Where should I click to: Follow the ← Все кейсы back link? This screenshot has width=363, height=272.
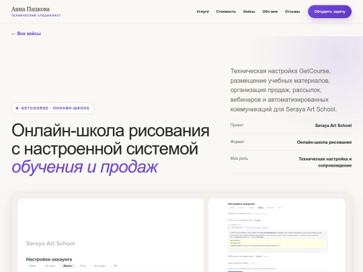click(x=26, y=34)
